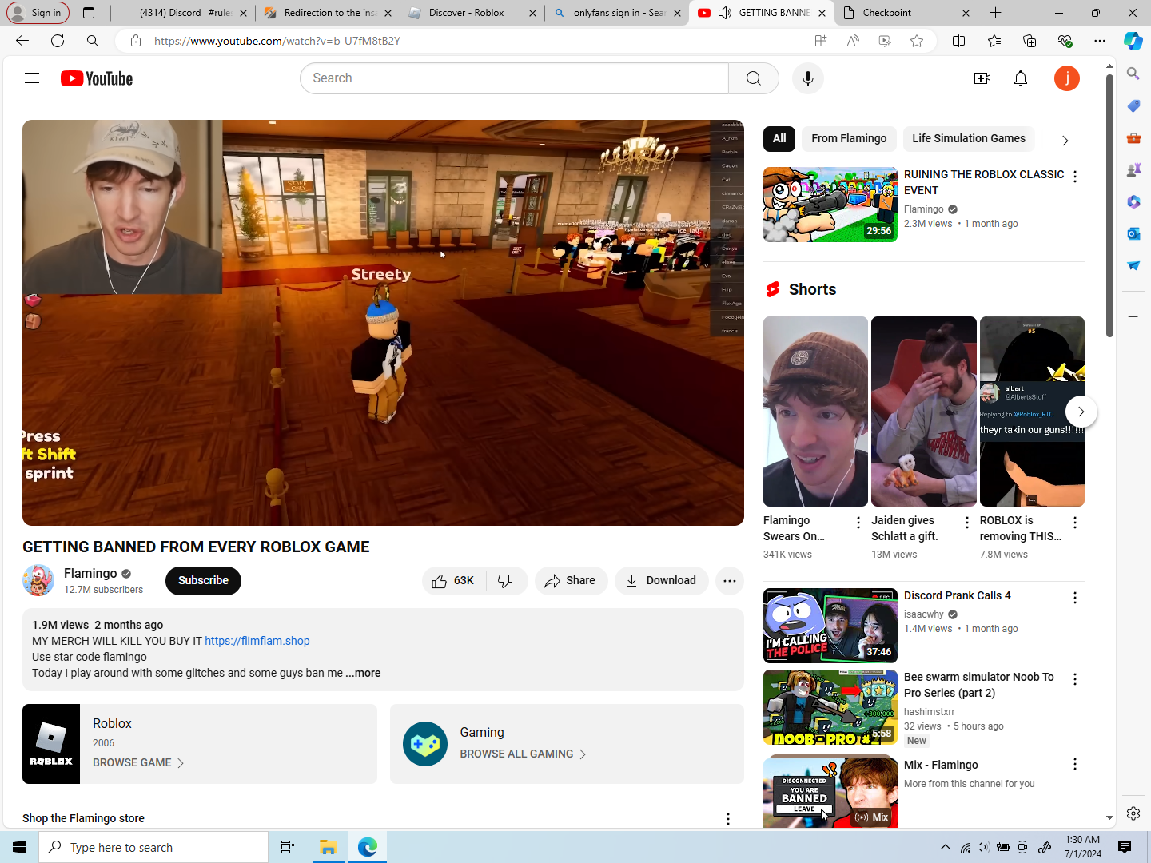Open the flimflam.shop link
The width and height of the screenshot is (1151, 863).
pos(257,641)
